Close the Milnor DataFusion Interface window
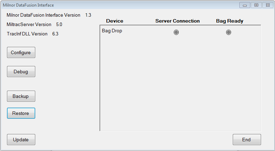This screenshot has width=275, height=151. point(267,5)
